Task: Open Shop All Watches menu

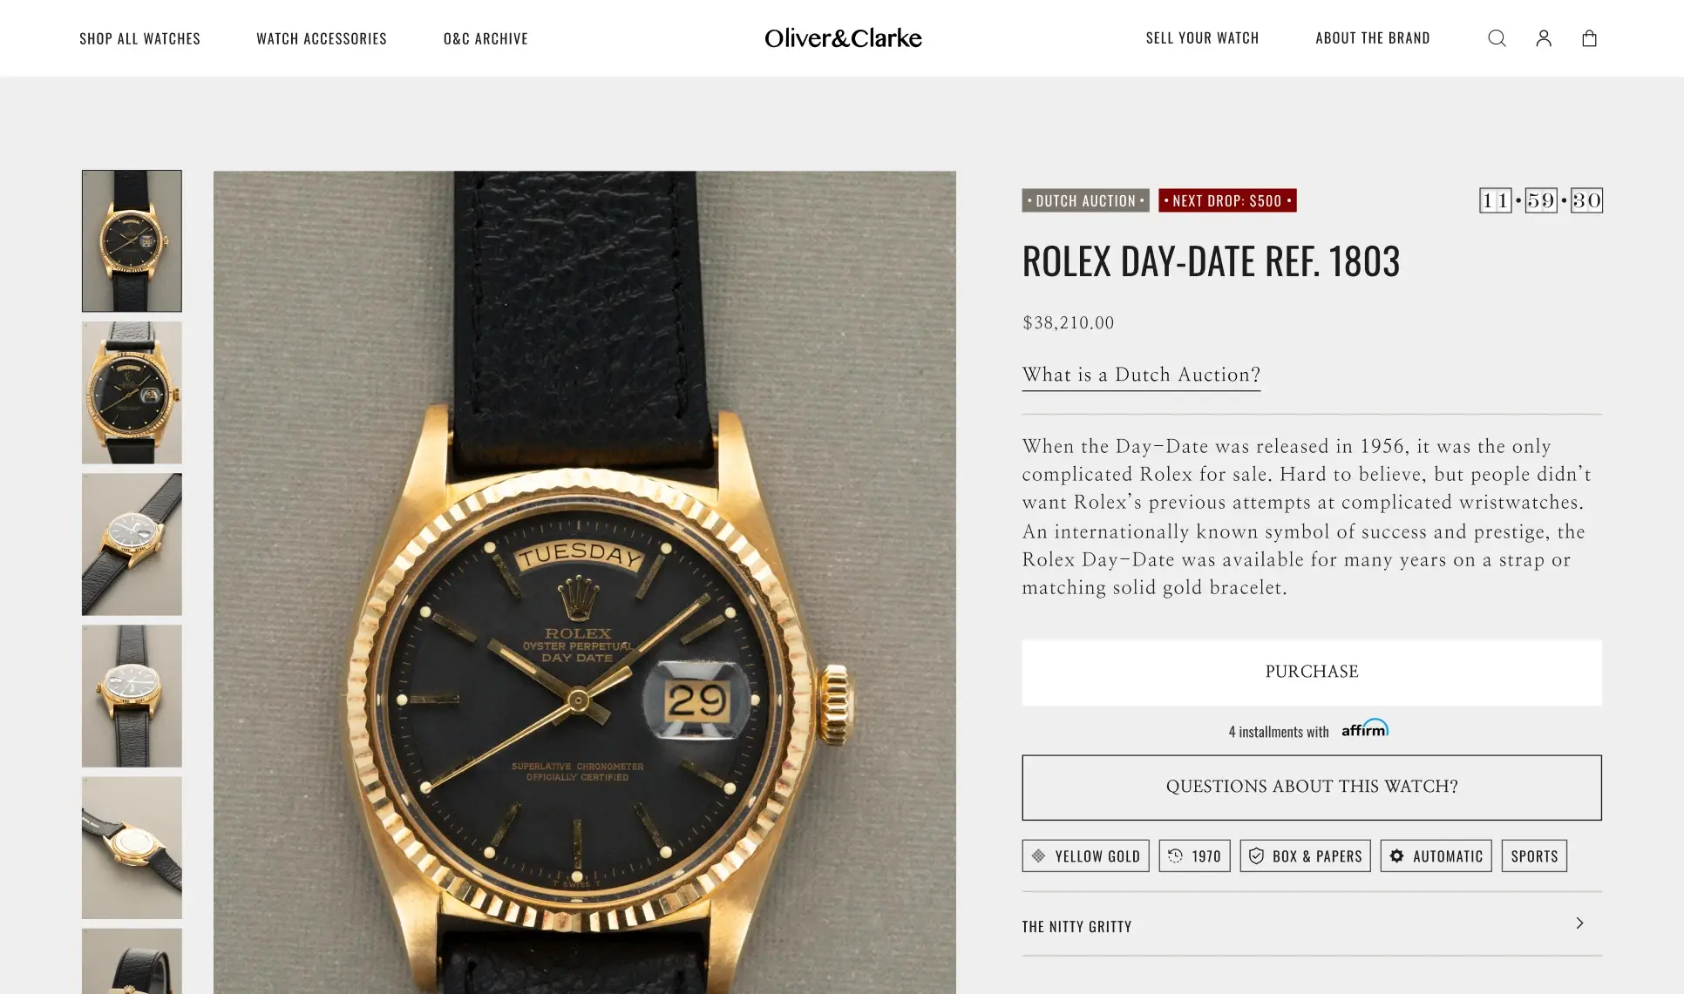Action: click(139, 38)
